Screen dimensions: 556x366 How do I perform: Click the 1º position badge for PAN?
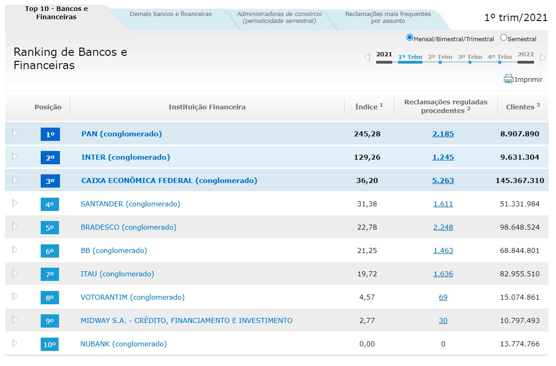(x=50, y=134)
